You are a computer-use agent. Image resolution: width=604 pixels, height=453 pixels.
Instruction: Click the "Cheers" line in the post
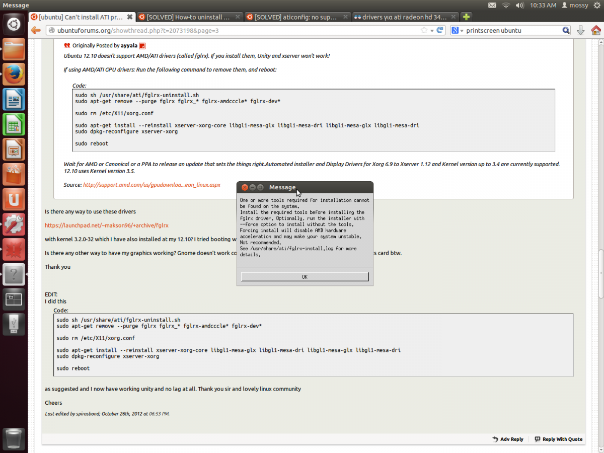[53, 403]
